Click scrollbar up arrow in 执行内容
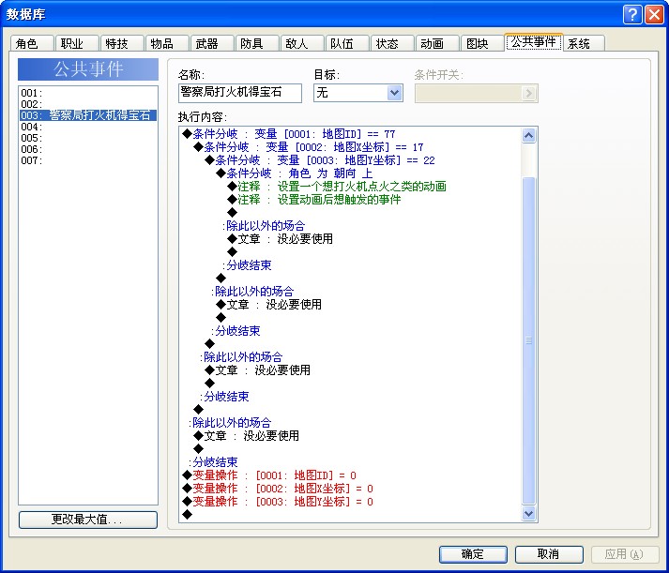The height and width of the screenshot is (573, 669). (528, 136)
